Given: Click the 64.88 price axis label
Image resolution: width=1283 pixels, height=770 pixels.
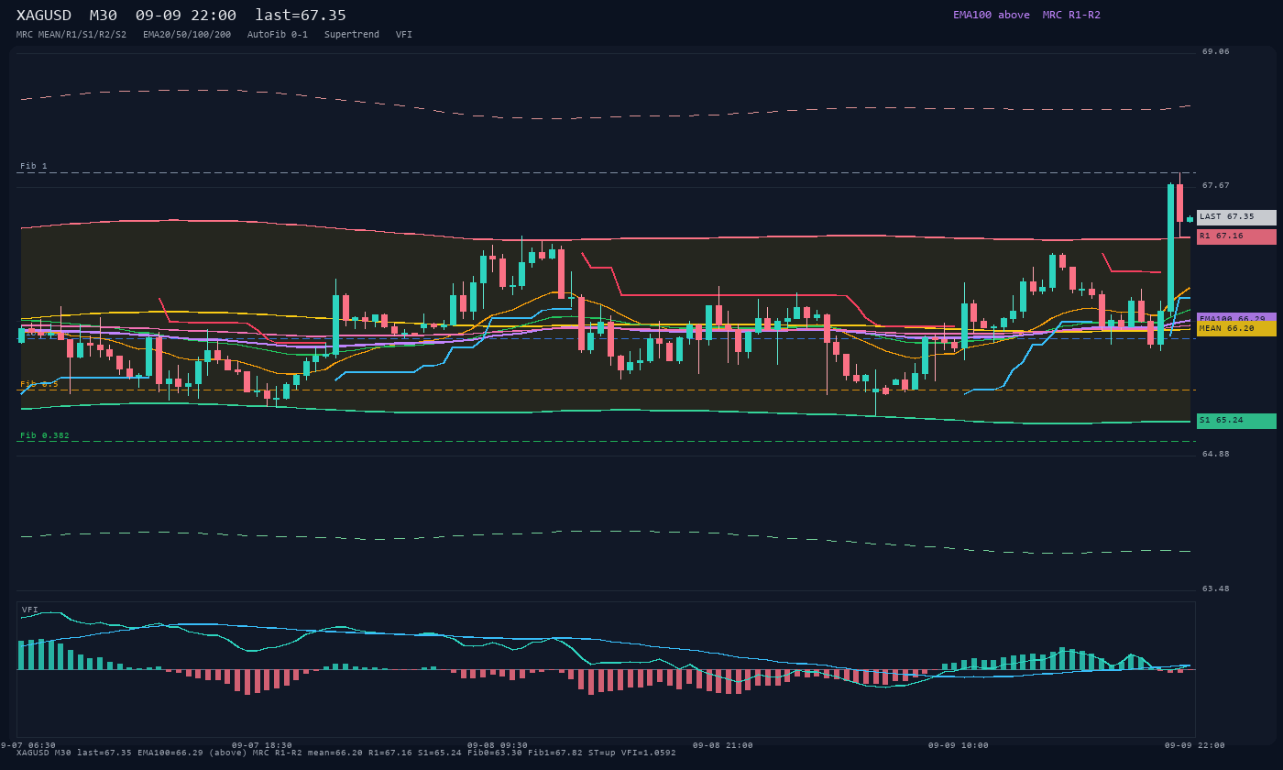Looking at the screenshot, I should [1216, 455].
